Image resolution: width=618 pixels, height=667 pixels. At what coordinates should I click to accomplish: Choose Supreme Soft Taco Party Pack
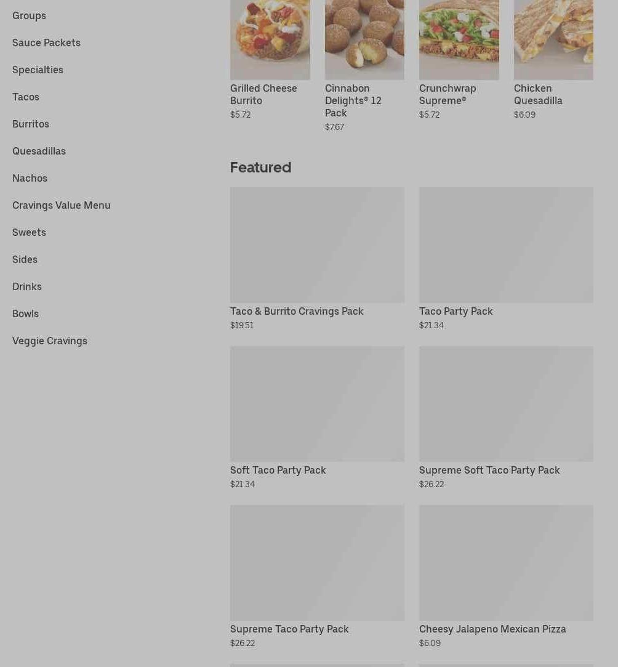(489, 470)
